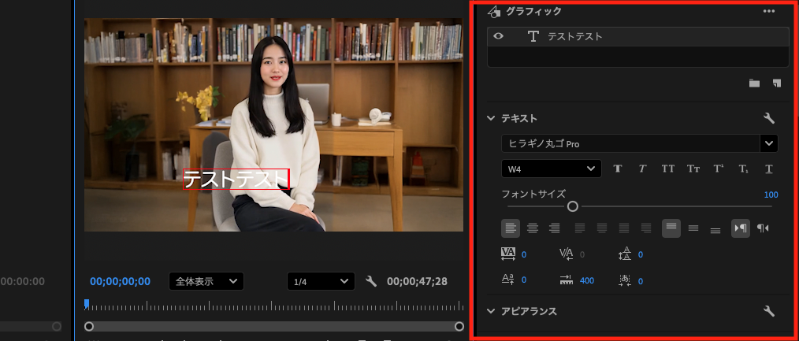This screenshot has width=799, height=341.
Task: Center align the text
Action: point(533,228)
